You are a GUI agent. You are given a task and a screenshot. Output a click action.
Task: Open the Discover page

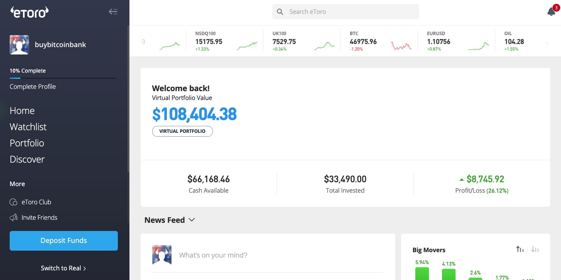(x=27, y=160)
